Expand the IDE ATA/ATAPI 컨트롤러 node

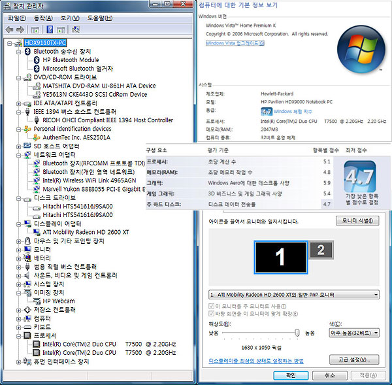coord(18,103)
